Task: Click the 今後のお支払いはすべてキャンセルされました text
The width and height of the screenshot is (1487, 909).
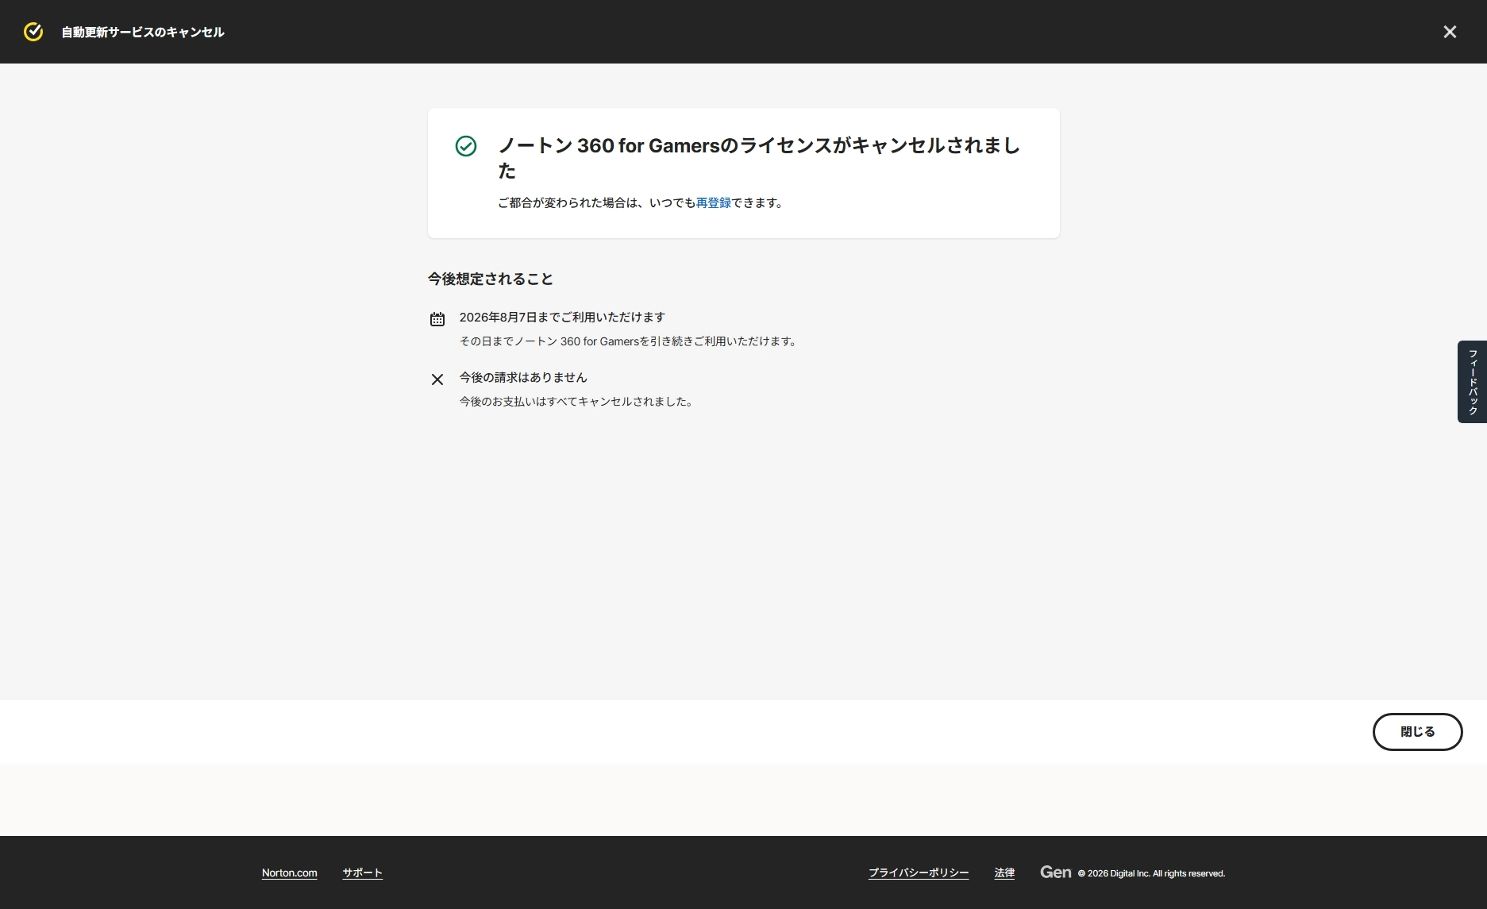Action: (x=578, y=403)
